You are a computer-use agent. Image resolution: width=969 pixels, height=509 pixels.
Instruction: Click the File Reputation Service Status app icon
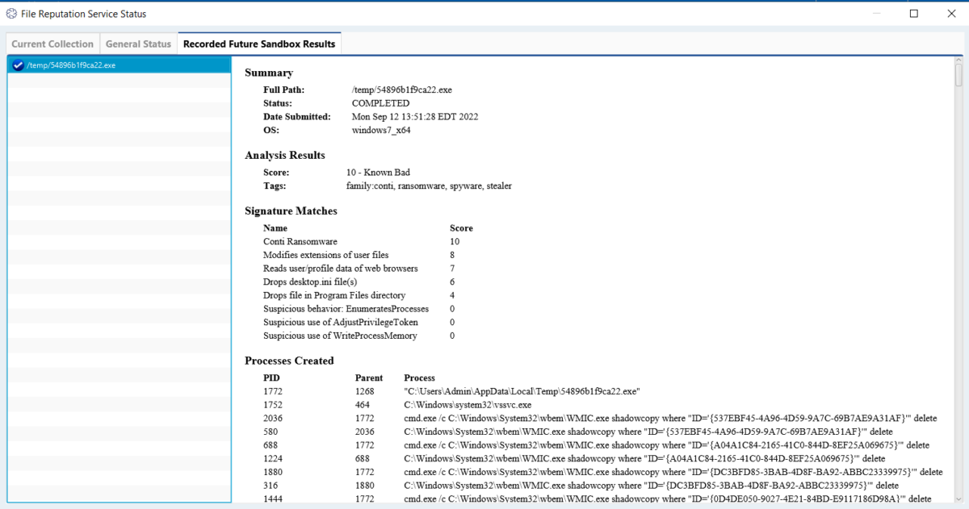[x=11, y=13]
